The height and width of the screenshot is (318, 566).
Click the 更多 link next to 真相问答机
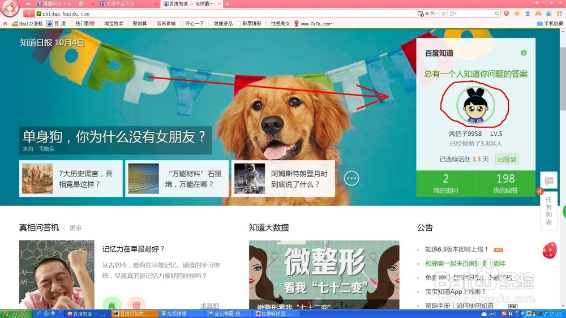[x=76, y=228]
